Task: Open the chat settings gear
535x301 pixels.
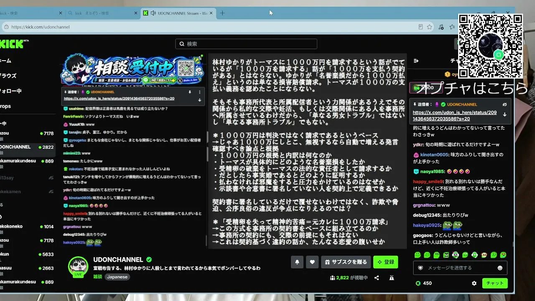Action: pyautogui.click(x=474, y=283)
